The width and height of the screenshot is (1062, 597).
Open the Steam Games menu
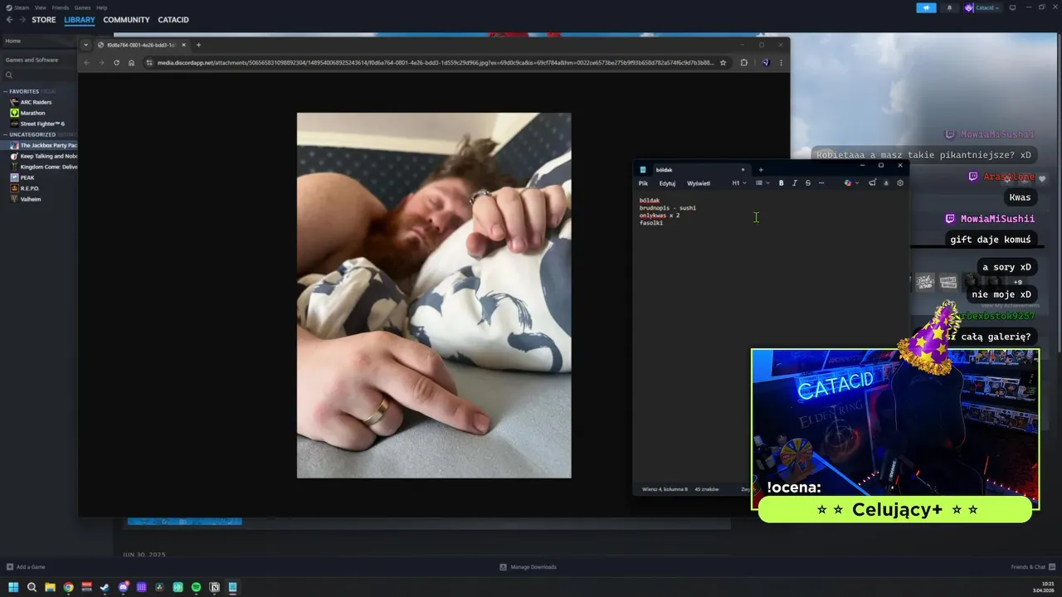pos(82,7)
